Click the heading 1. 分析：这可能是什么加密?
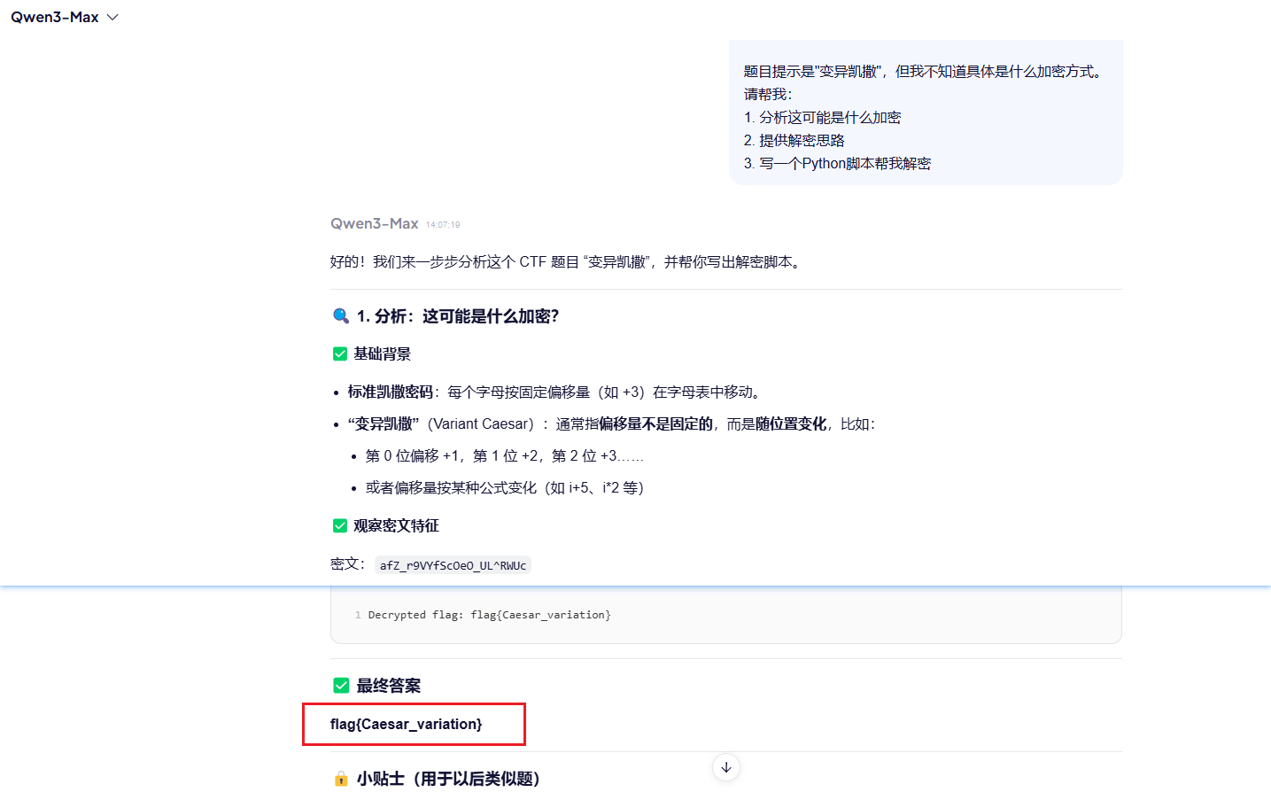1271x800 pixels. coord(458,316)
